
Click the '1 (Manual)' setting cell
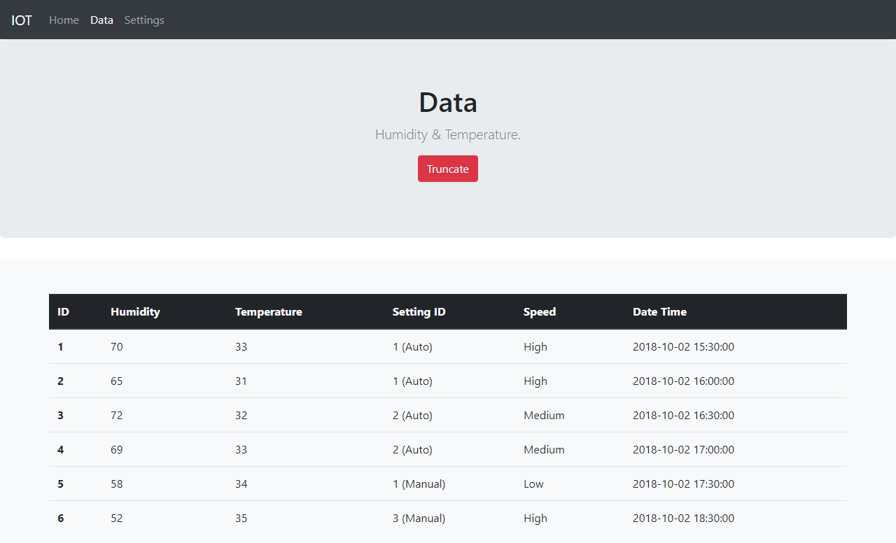tap(419, 484)
